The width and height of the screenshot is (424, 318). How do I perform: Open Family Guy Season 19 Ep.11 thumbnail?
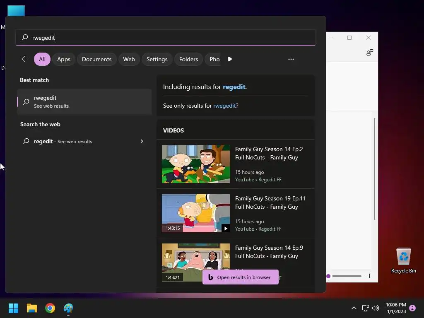pos(196,213)
